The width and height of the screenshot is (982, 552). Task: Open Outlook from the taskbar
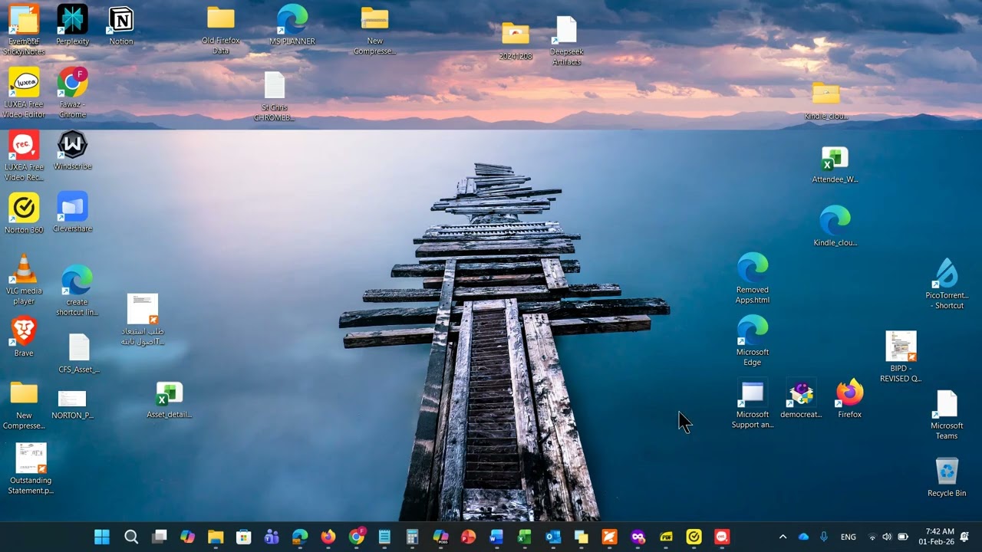coord(553,537)
